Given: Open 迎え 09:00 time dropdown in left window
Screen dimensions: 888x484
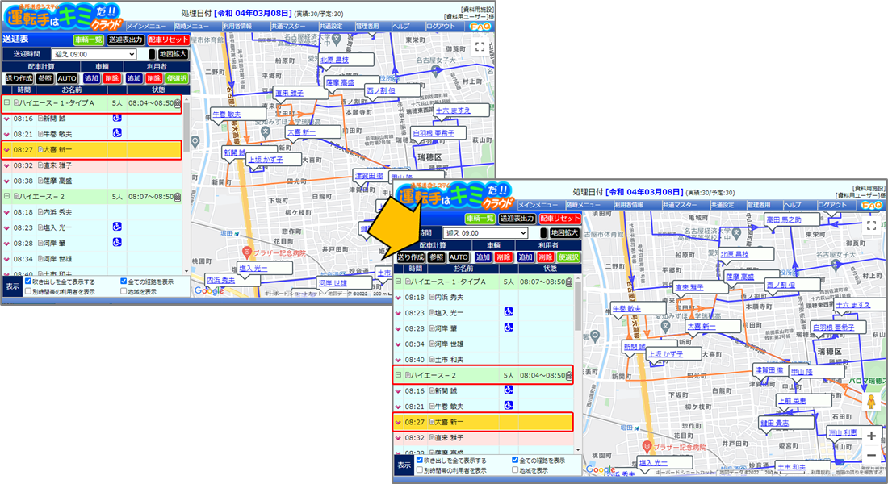Looking at the screenshot, I should [94, 54].
